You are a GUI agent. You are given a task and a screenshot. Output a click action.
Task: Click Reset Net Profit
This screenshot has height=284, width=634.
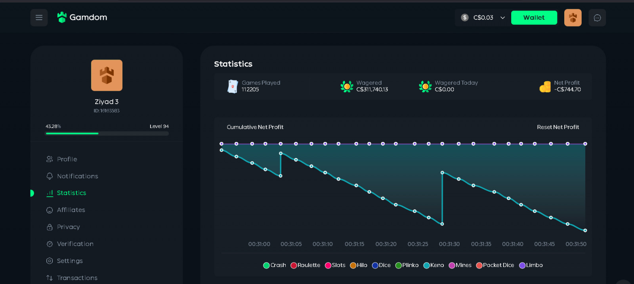pos(558,127)
